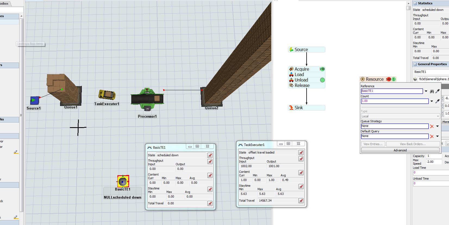The image size is (449, 225).
Task: Select the Acquire activity in process flow
Action: click(302, 69)
